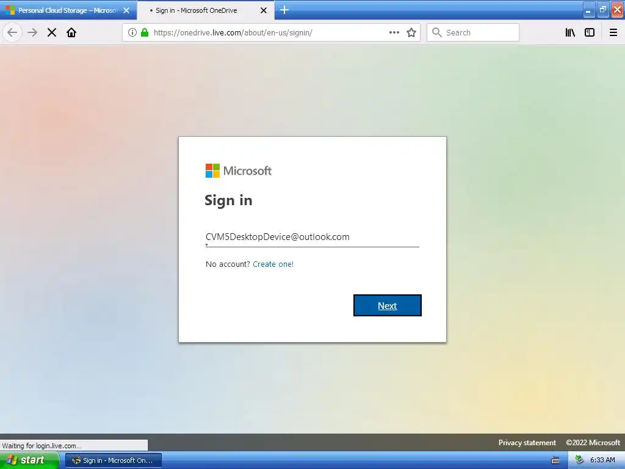
Task: Switch to Personal Cloud Storage tab
Action: pyautogui.click(x=68, y=10)
